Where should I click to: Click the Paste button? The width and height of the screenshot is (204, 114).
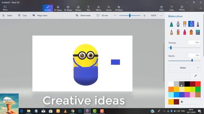[162, 8]
